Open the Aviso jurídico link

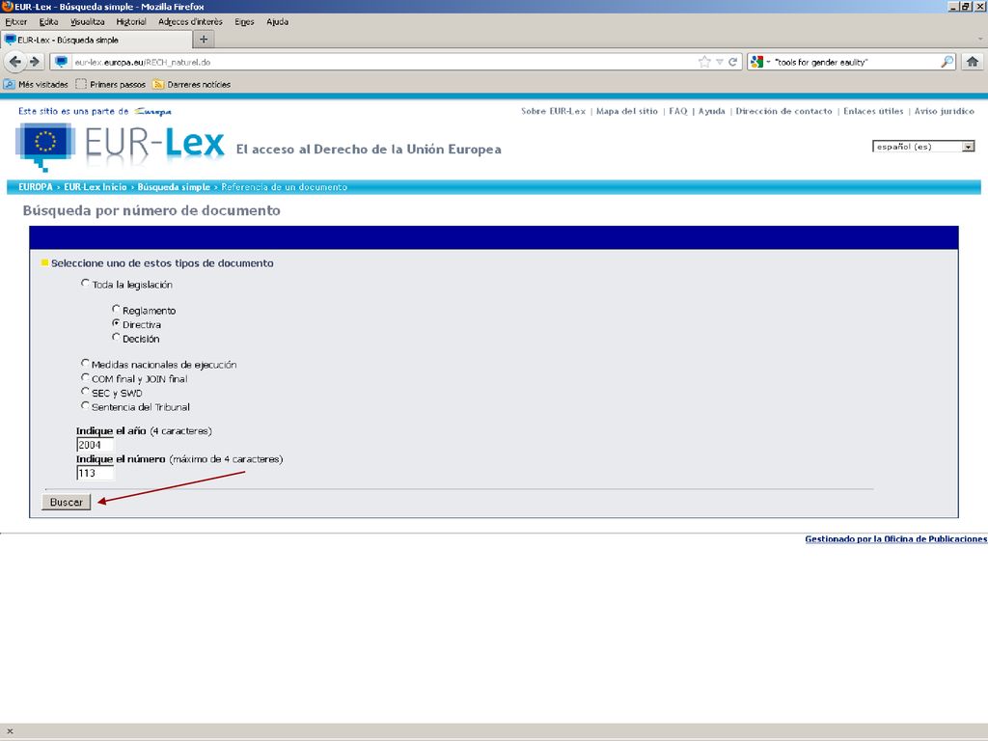click(x=944, y=111)
